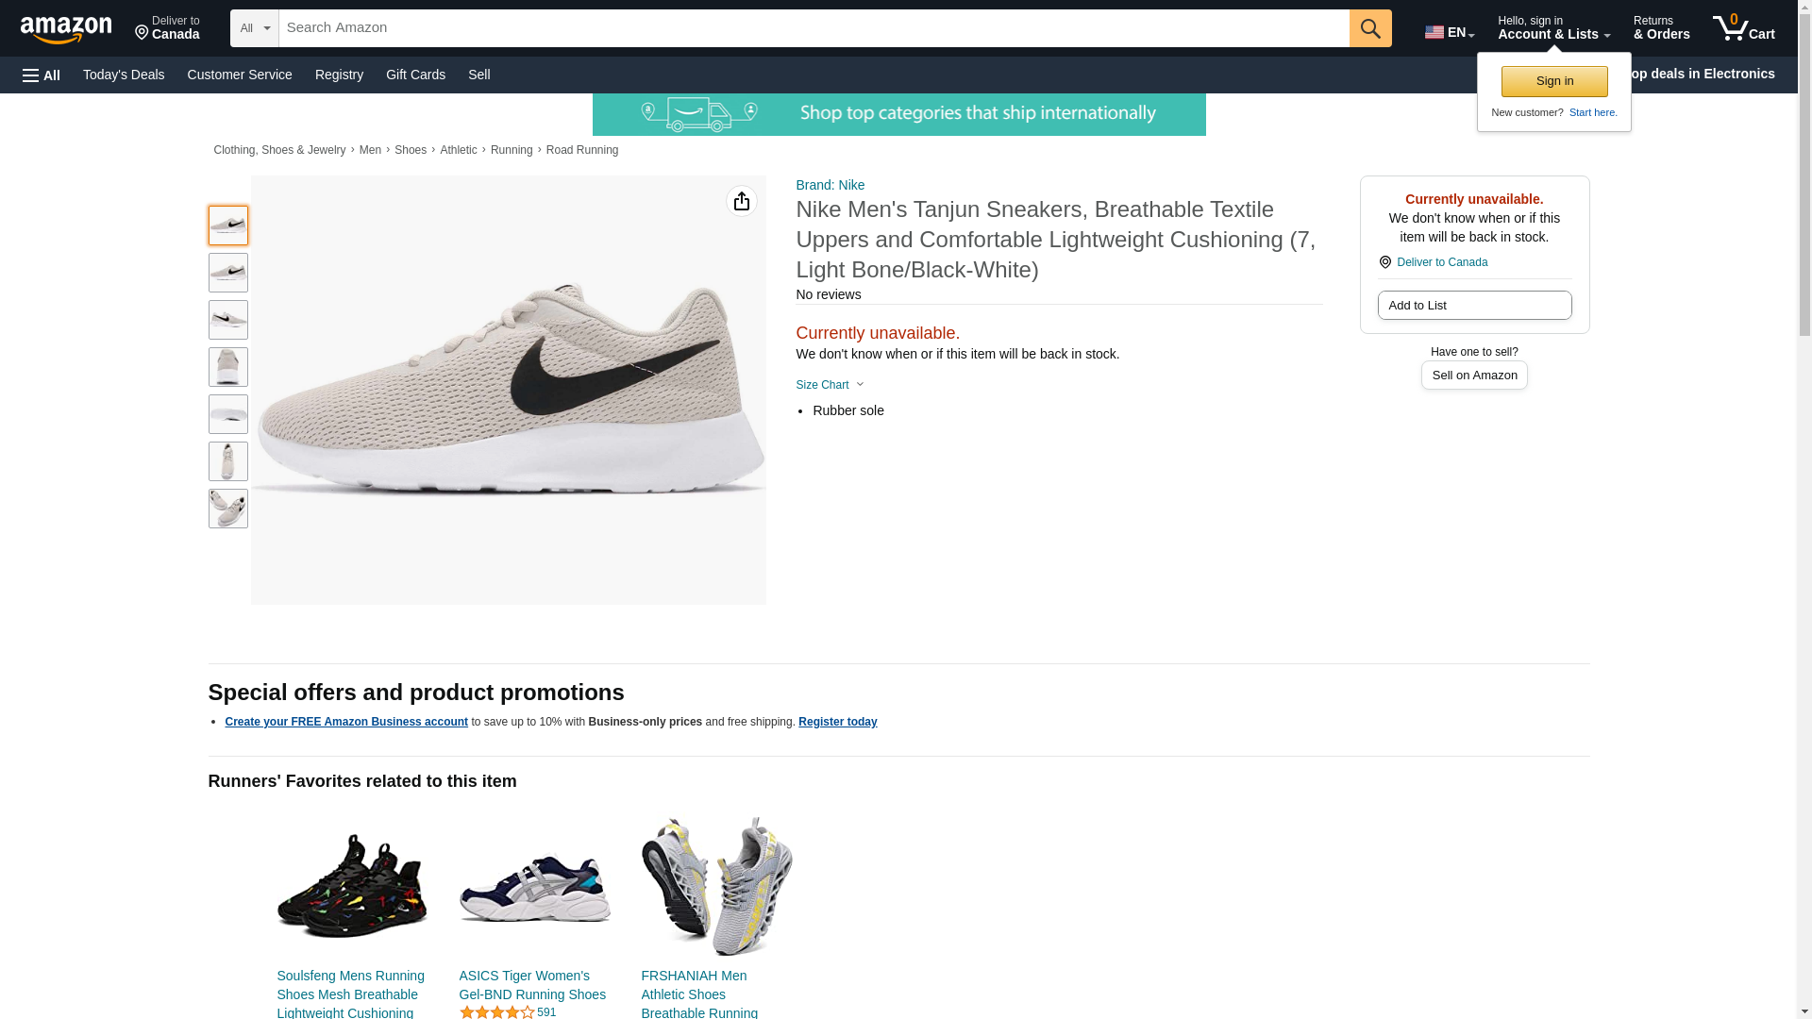Click Sell on Amazon button
Screen dimensions: 1812x1019
1473,376
